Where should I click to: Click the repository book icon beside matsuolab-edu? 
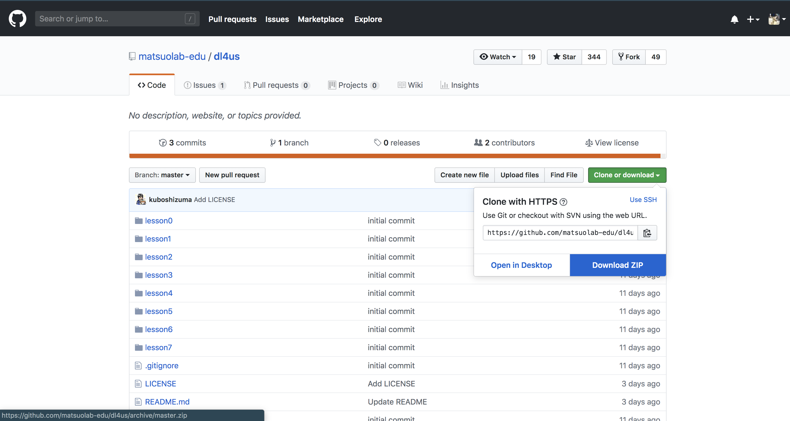[132, 57]
